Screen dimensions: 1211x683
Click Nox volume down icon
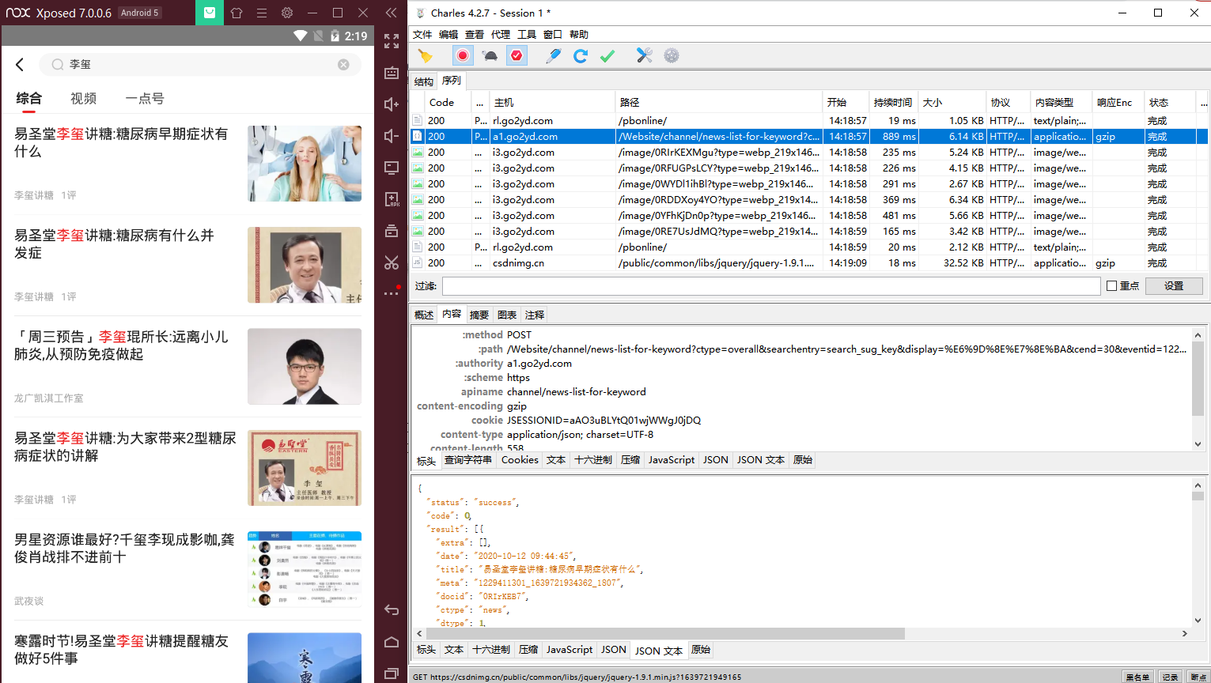[392, 136]
